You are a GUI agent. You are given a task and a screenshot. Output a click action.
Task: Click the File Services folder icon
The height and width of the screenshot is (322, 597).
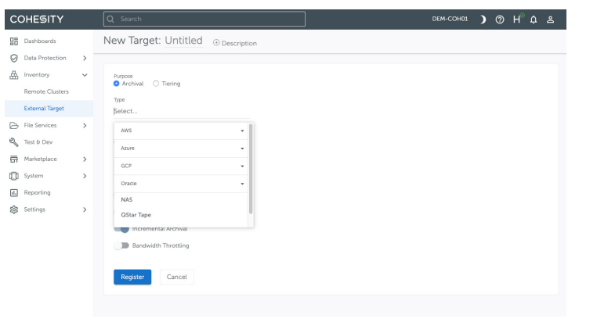click(14, 125)
